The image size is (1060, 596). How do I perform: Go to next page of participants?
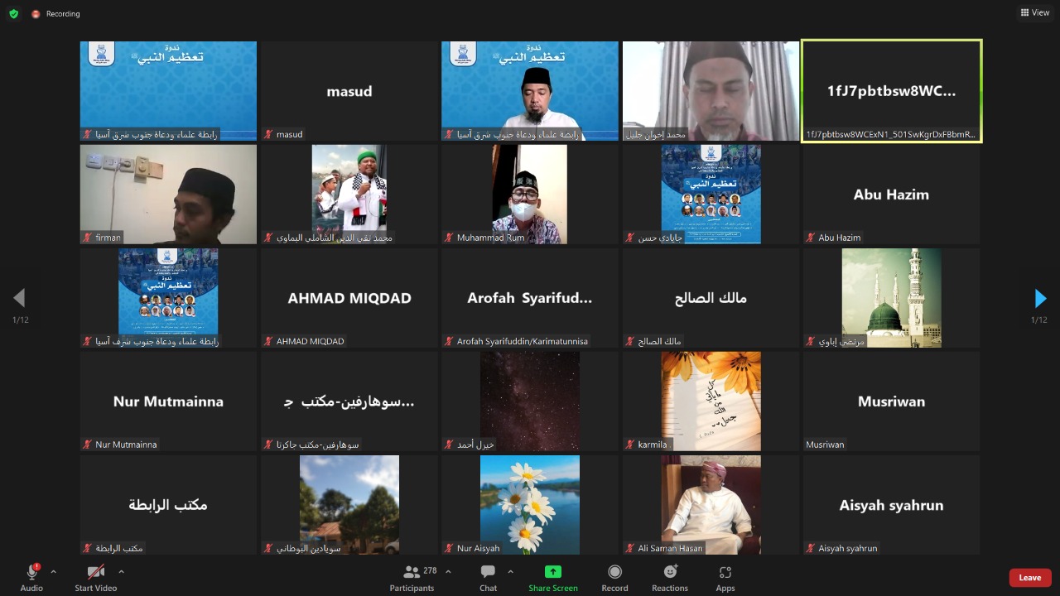1040,299
